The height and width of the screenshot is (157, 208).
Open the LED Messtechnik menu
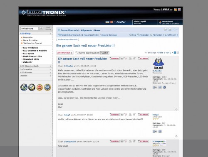pyautogui.click(x=30, y=66)
